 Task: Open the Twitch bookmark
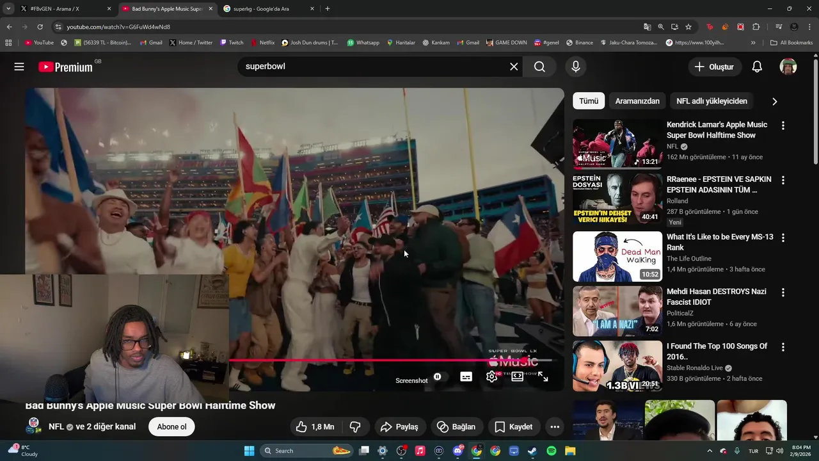tap(232, 43)
